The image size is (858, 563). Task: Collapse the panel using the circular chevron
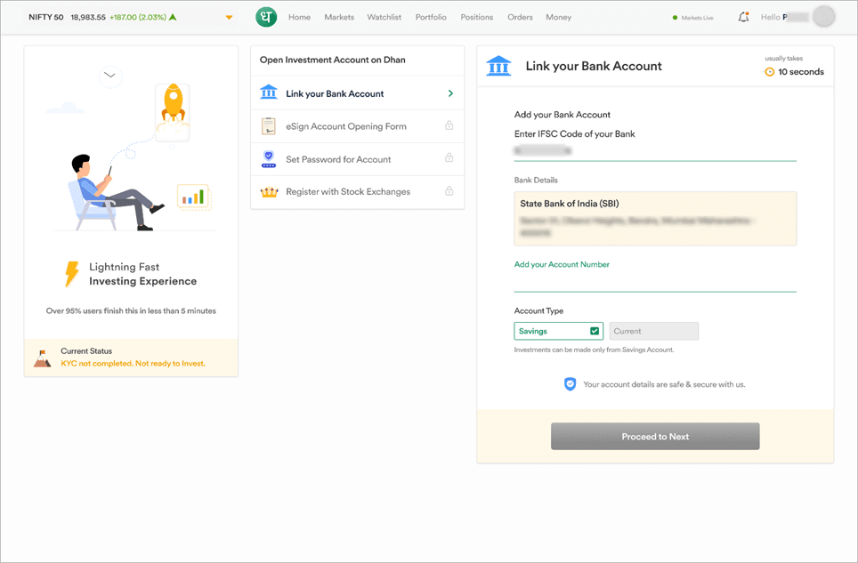(x=110, y=76)
